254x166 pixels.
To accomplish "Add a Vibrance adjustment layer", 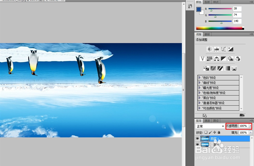I will (202, 59).
